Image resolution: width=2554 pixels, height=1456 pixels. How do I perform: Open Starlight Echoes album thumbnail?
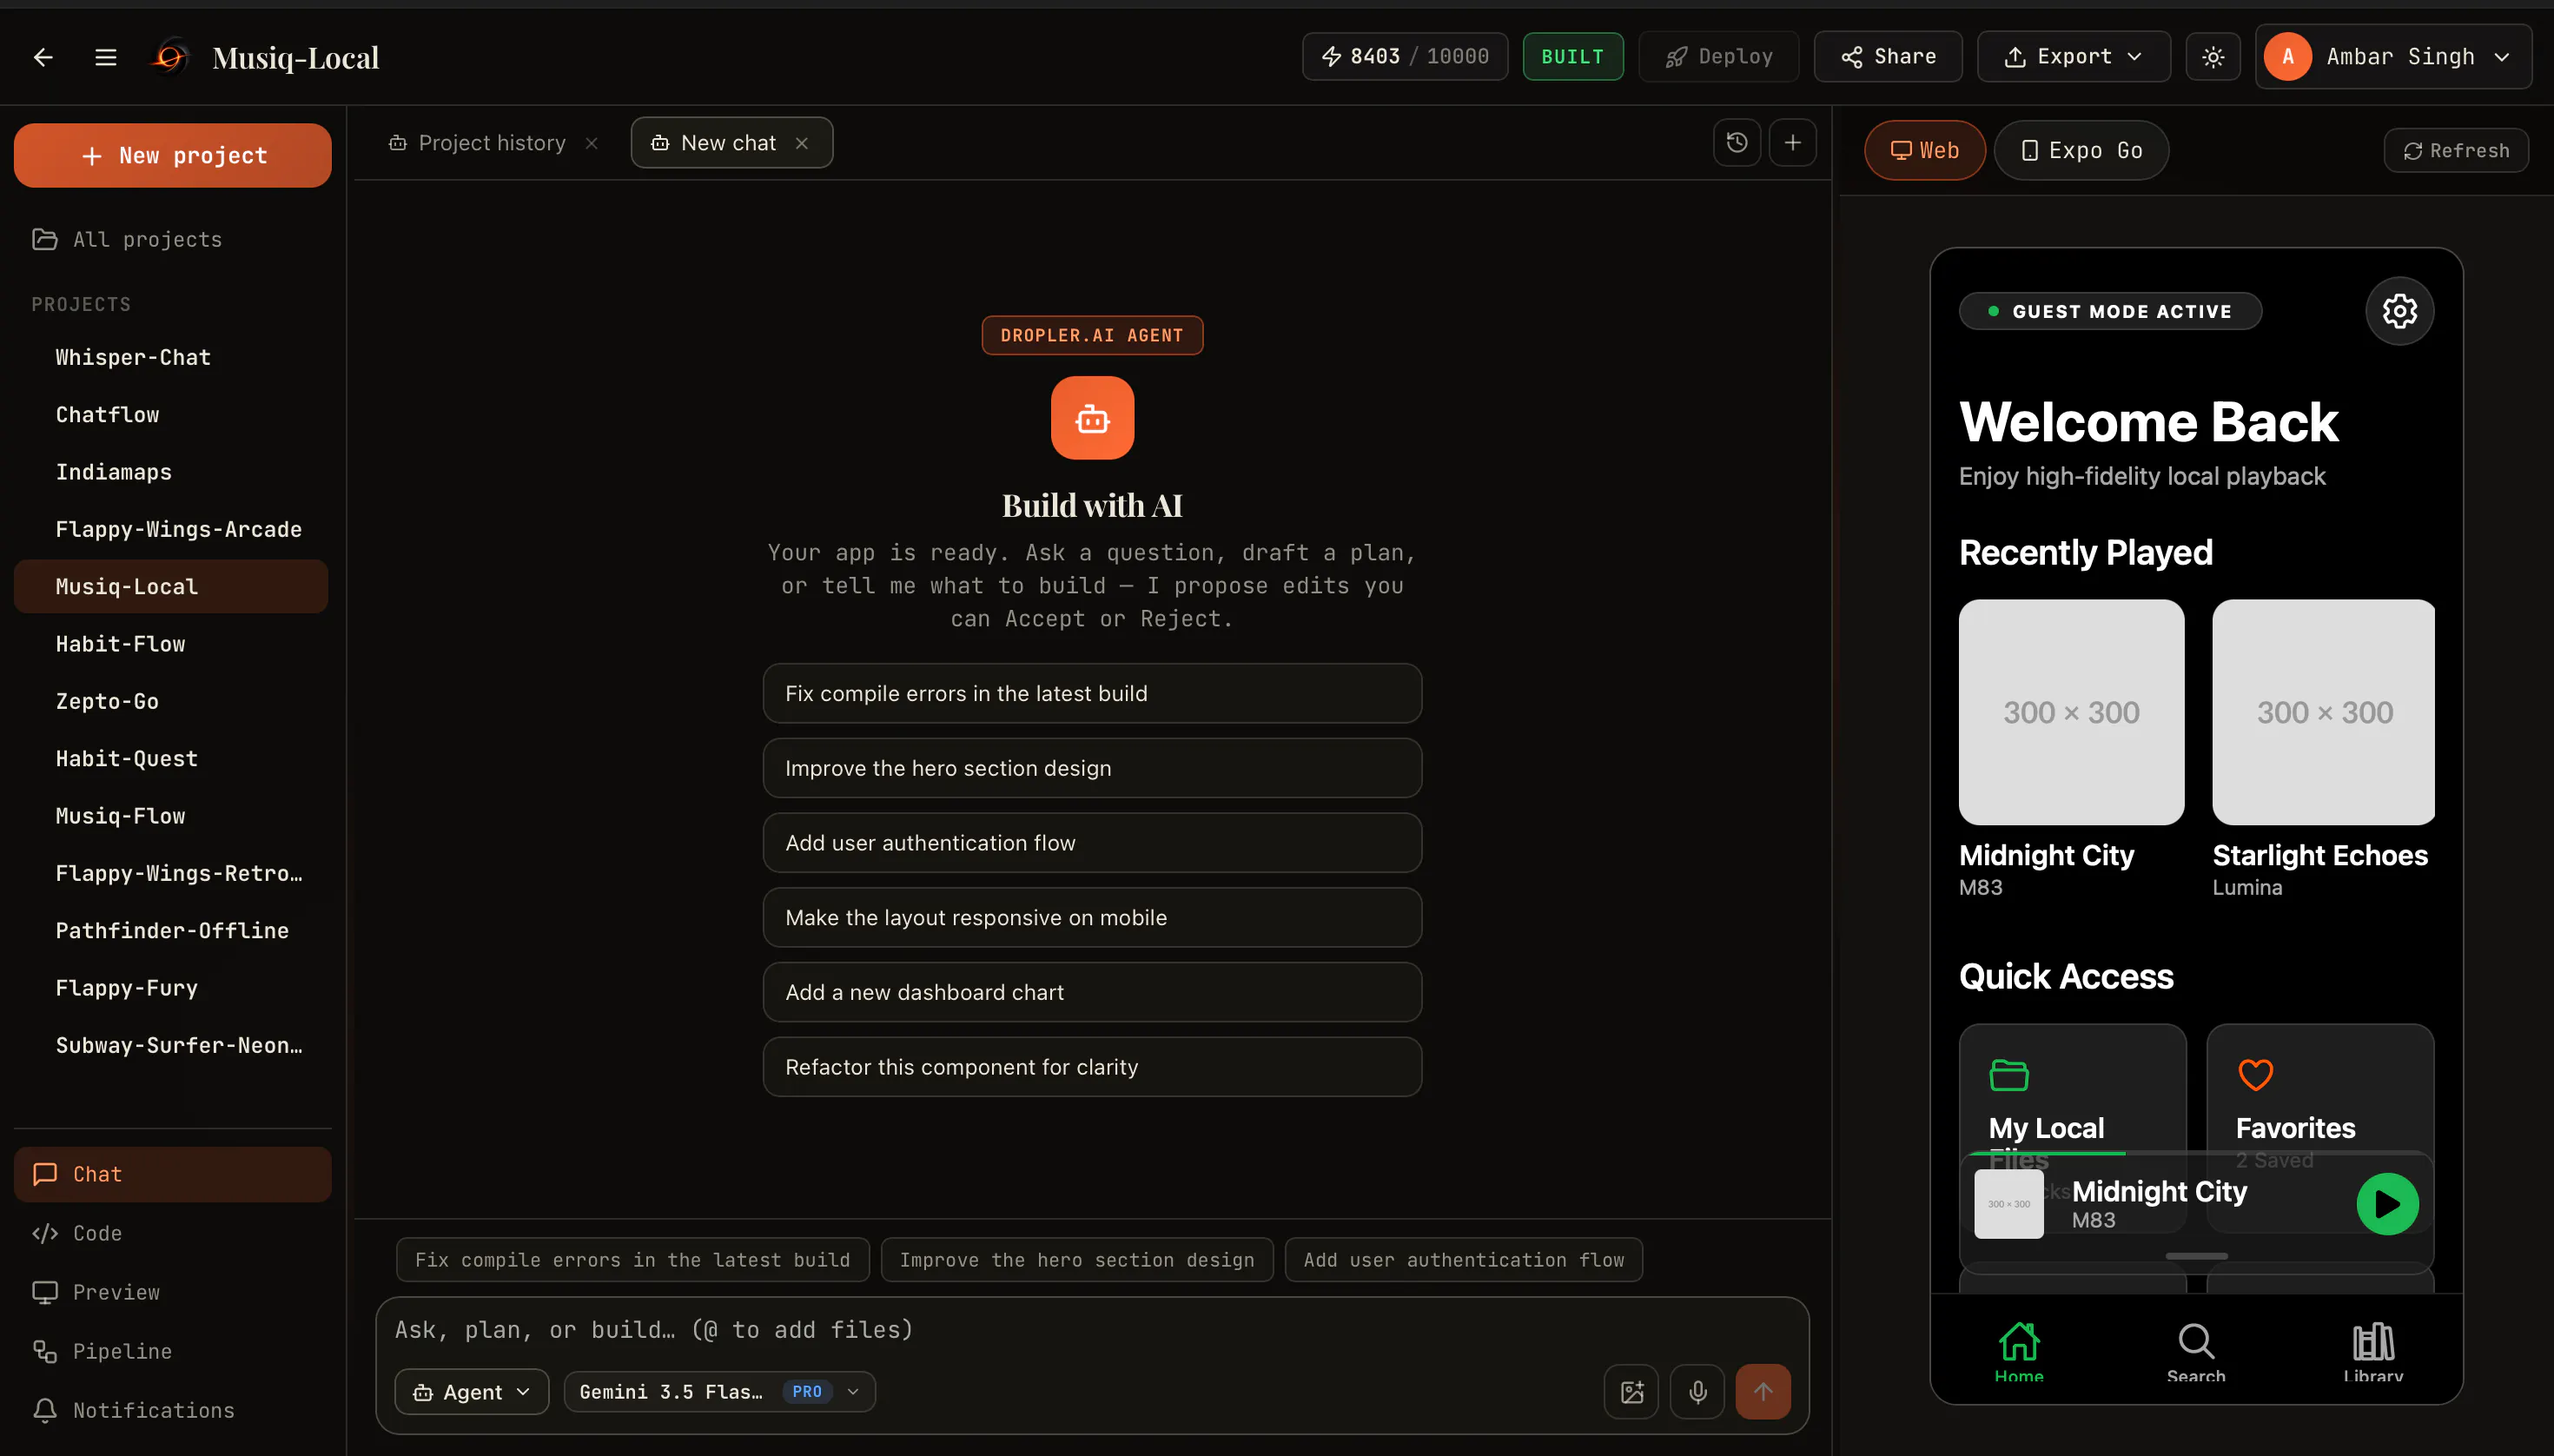click(2323, 712)
